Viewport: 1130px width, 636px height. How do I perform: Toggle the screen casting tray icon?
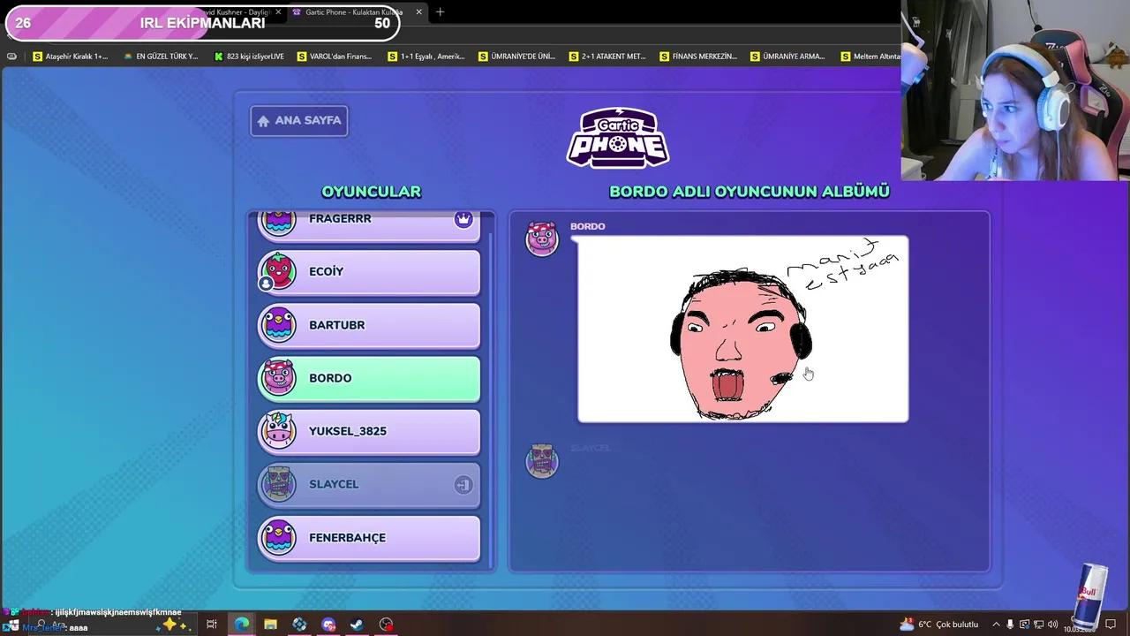1024,625
